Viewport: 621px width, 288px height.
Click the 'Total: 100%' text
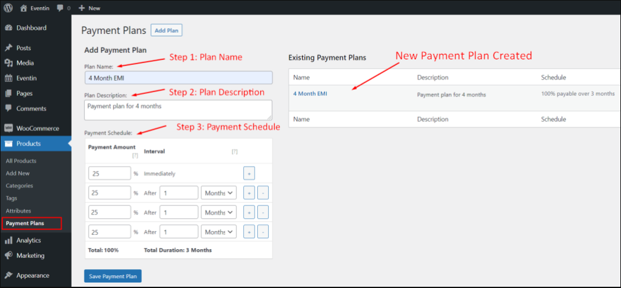point(103,250)
